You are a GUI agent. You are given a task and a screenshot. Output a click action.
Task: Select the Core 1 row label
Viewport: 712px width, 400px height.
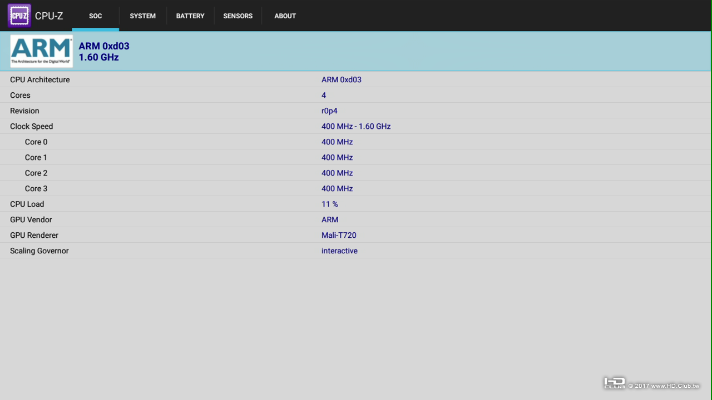point(36,157)
